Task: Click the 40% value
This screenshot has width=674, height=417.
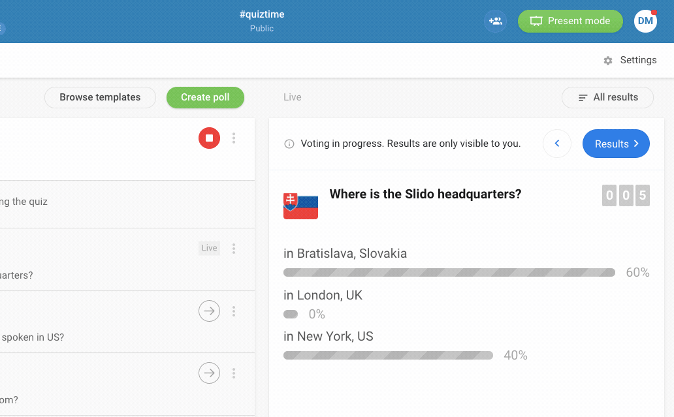Action: click(x=515, y=355)
